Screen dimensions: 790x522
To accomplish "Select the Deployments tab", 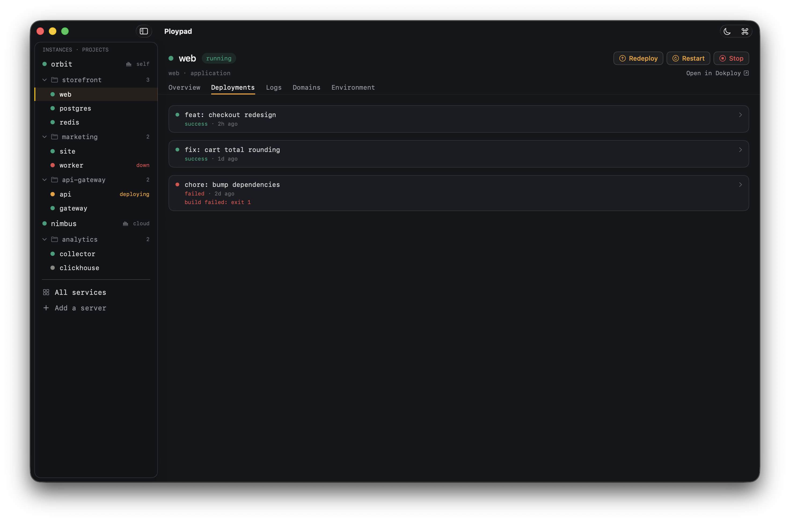I will click(x=233, y=88).
